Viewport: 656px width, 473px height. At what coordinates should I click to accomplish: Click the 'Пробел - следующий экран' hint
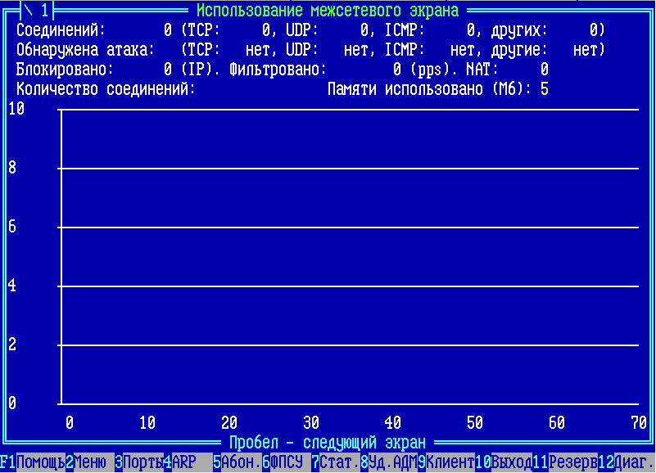328,443
